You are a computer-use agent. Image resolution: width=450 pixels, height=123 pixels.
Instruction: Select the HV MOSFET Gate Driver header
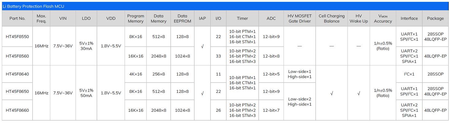pos(299,18)
